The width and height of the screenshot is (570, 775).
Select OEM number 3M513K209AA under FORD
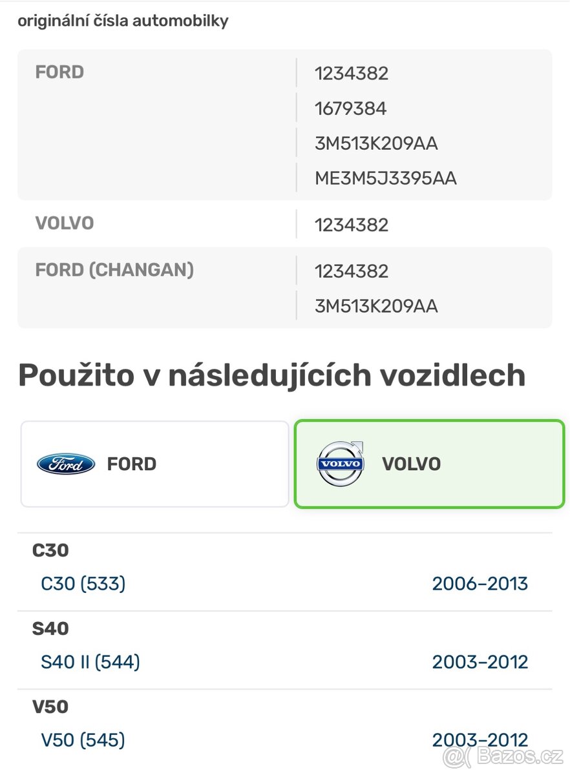point(376,143)
